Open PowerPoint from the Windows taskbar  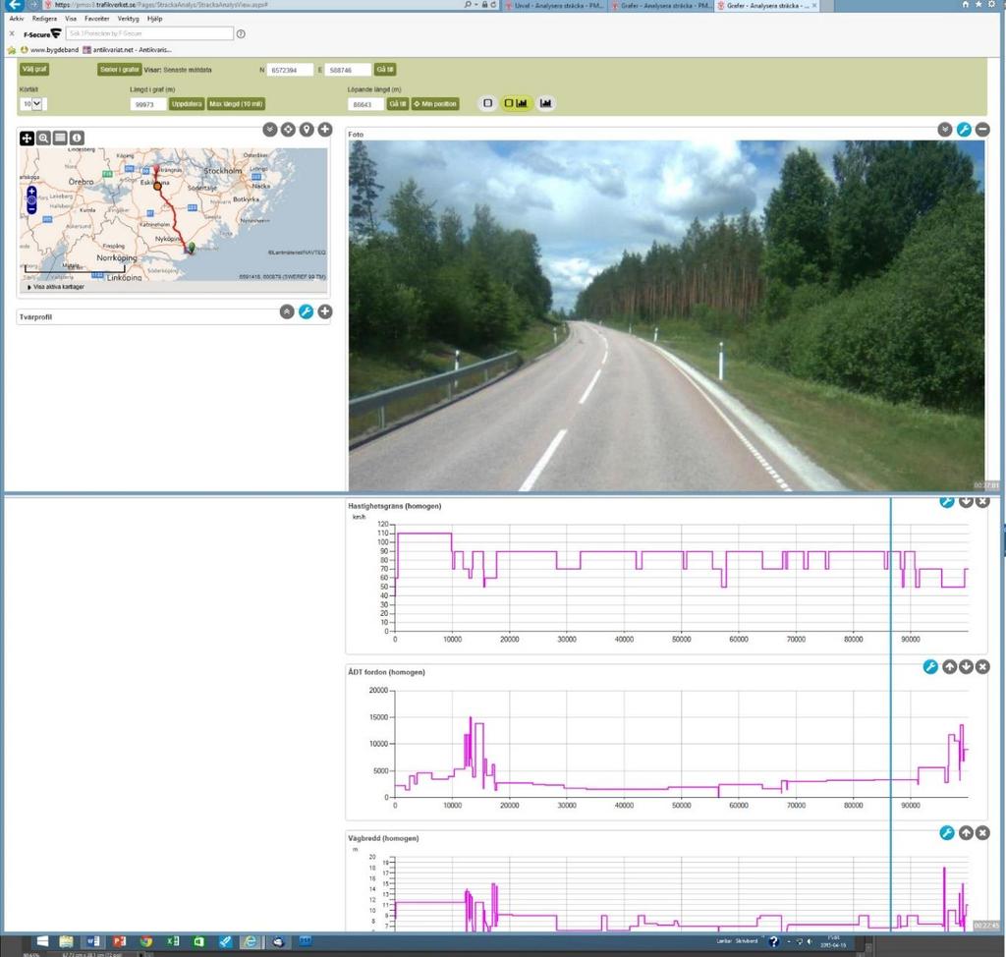(x=119, y=941)
